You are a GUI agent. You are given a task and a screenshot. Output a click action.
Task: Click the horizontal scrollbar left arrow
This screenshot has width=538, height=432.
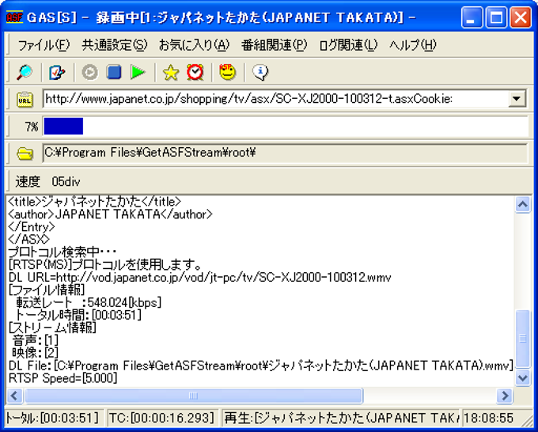[14, 396]
